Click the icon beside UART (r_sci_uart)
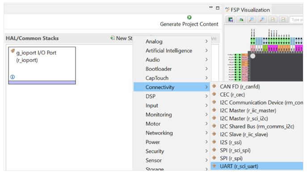This screenshot has height=174, width=307. [x=214, y=166]
